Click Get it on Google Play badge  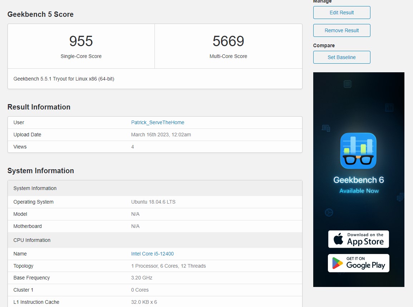[359, 263]
